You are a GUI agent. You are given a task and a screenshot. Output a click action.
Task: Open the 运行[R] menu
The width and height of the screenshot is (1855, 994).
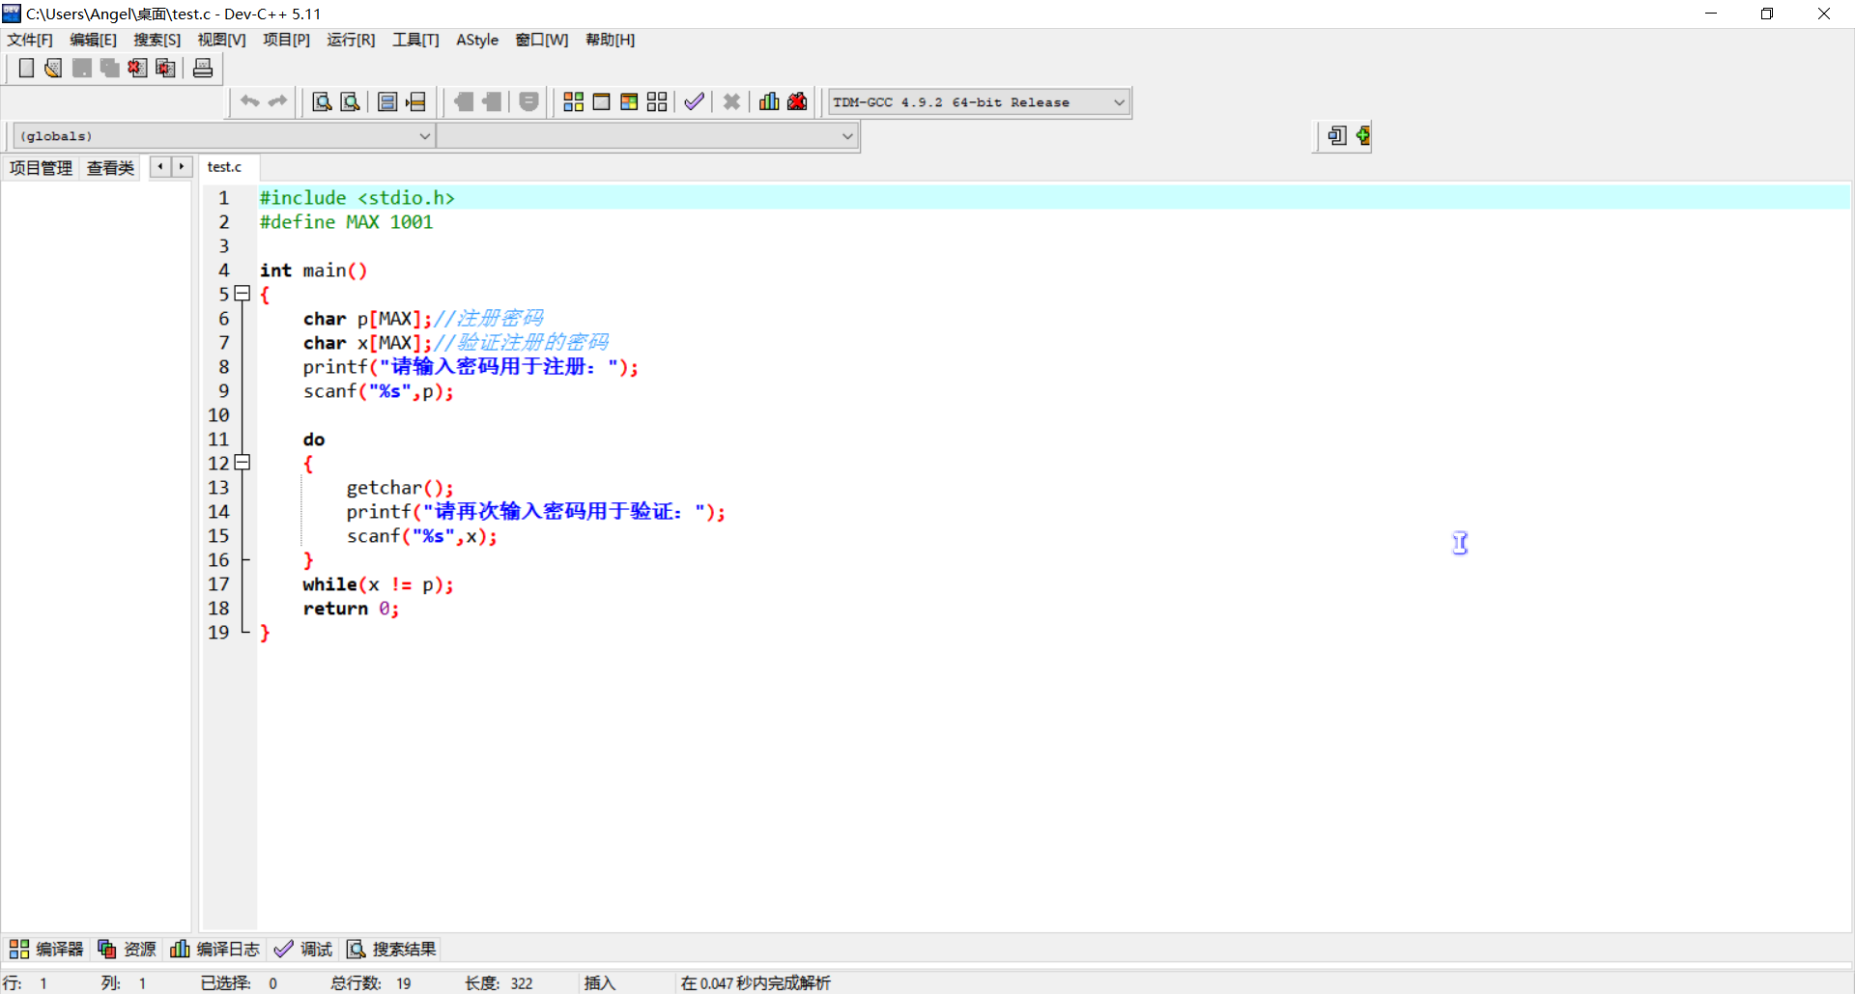[351, 40]
